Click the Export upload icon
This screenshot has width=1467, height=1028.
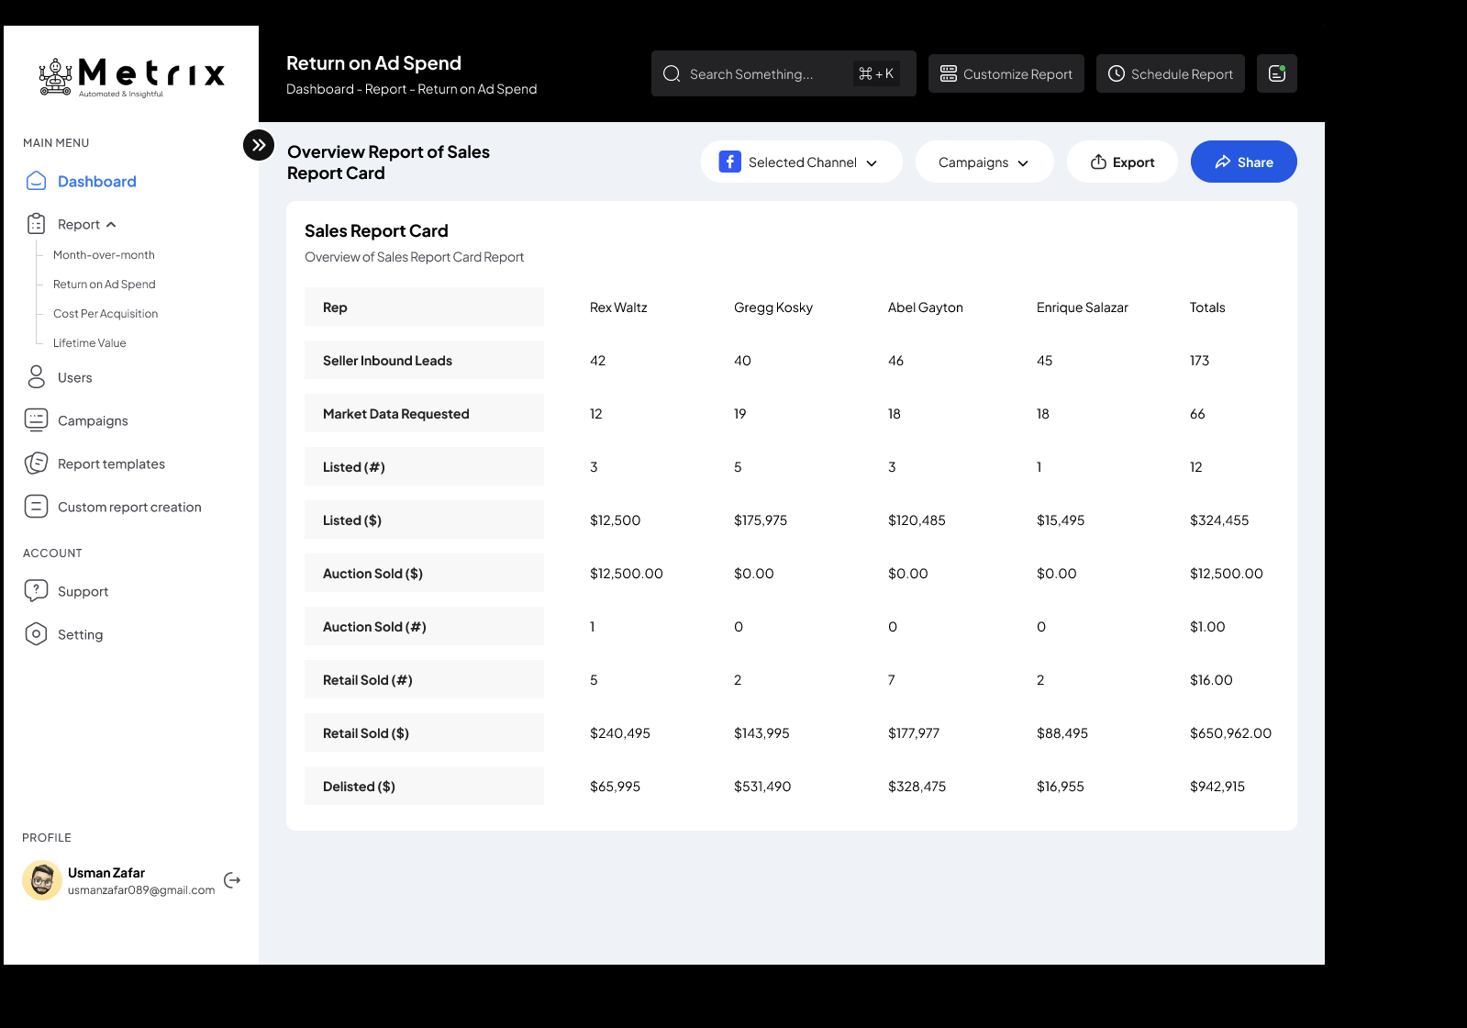click(x=1098, y=162)
